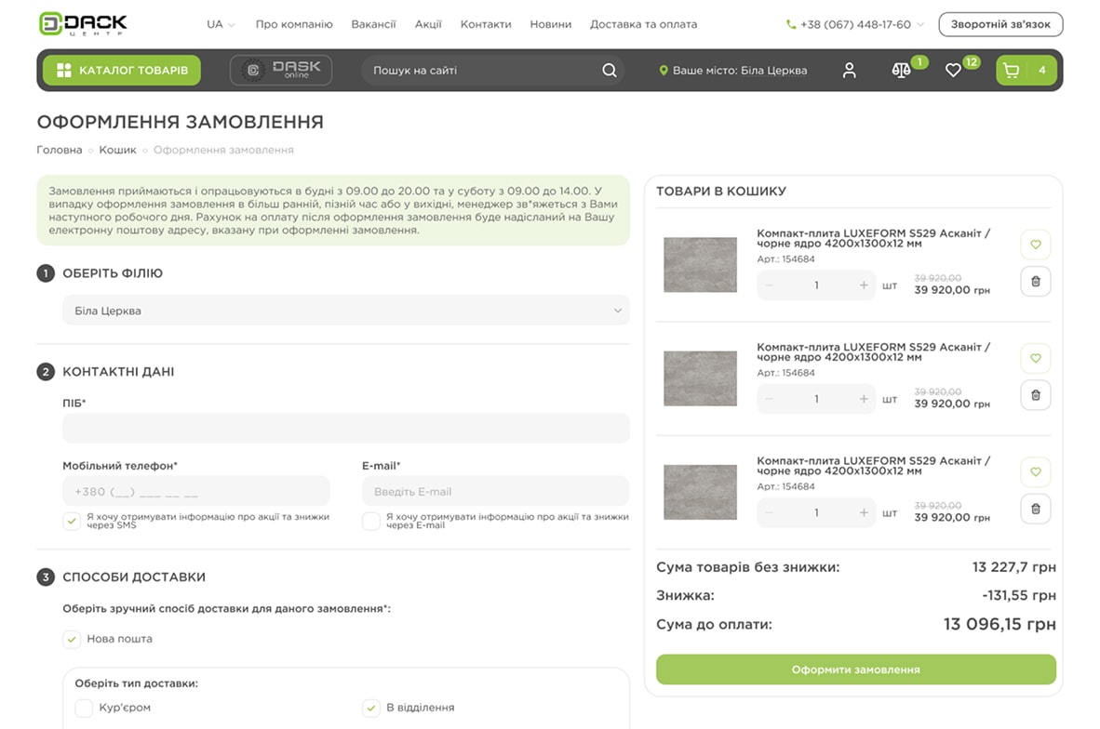Delete the first cart item with trash icon
This screenshot has height=729, width=1100.
(x=1035, y=282)
